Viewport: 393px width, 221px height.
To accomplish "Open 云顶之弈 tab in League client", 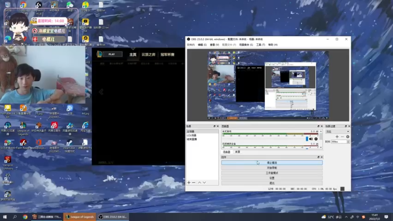I will (148, 55).
